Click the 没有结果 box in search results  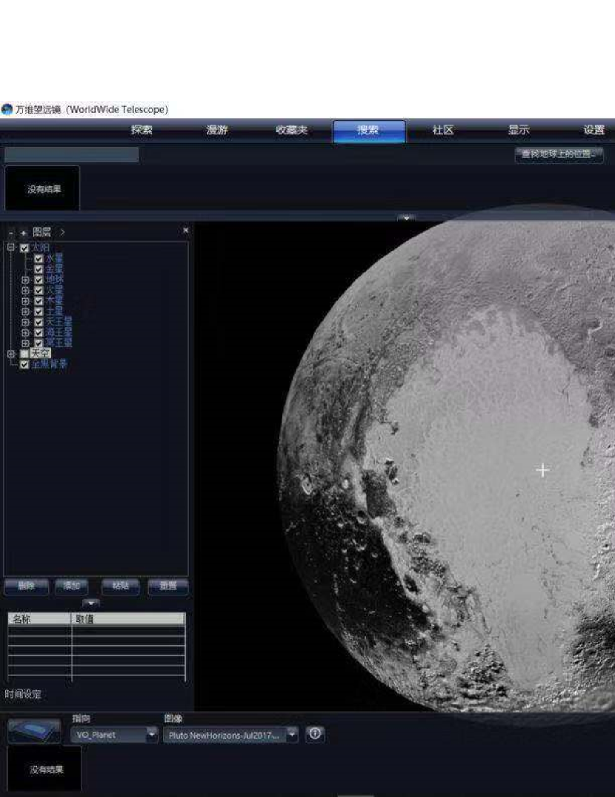point(42,188)
